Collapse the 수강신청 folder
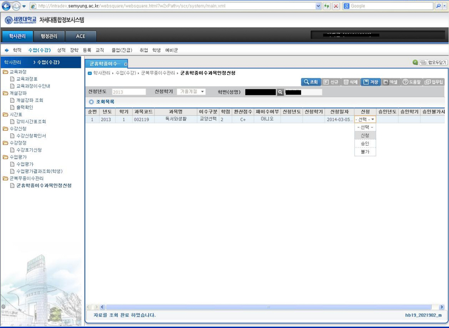The height and width of the screenshot is (328, 449). point(5,129)
